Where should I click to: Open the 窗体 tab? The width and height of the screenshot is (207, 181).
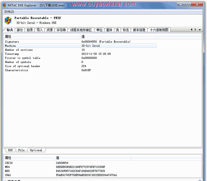(x=109, y=30)
